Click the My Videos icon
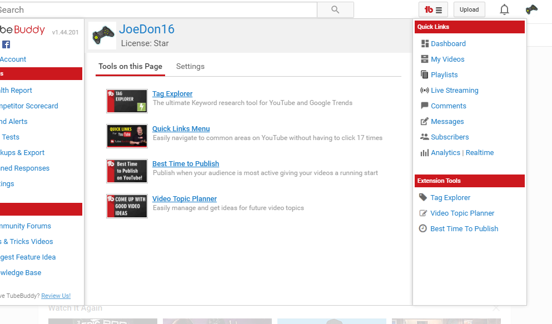 425,59
